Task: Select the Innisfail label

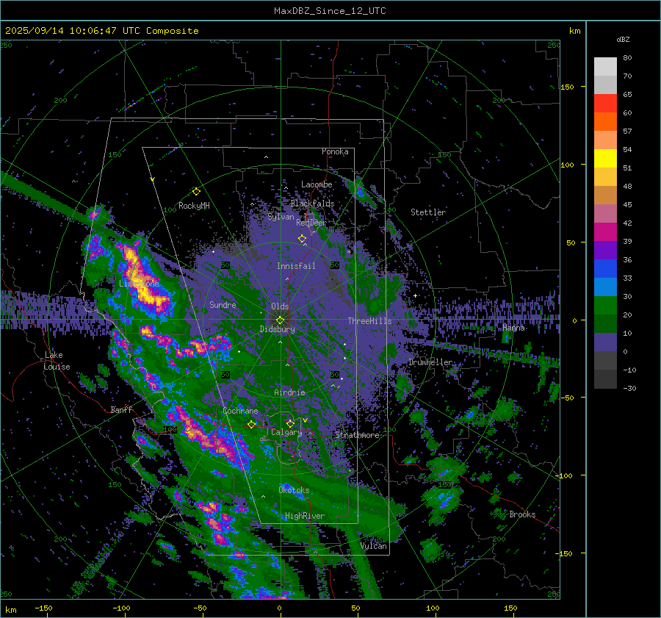Action: (296, 266)
